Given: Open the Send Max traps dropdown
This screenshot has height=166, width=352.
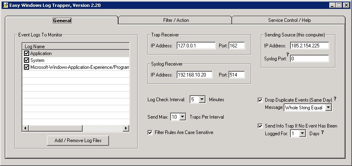Looking at the screenshot, I should click(183, 117).
